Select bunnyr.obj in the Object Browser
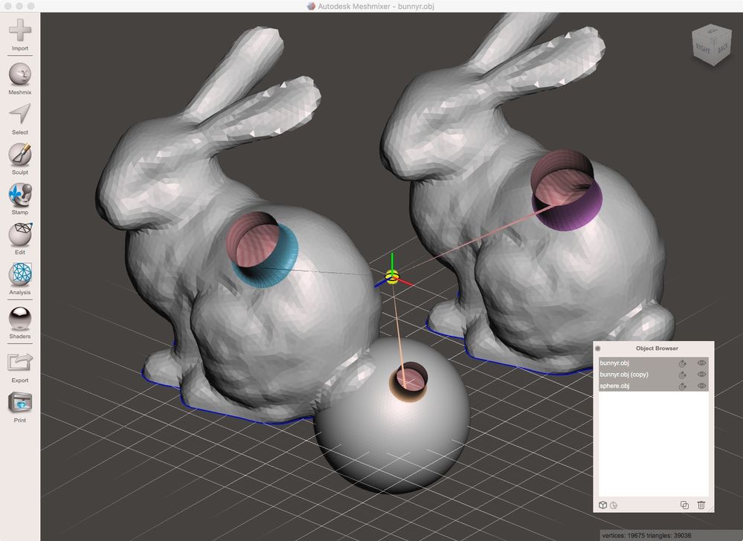 (654, 363)
